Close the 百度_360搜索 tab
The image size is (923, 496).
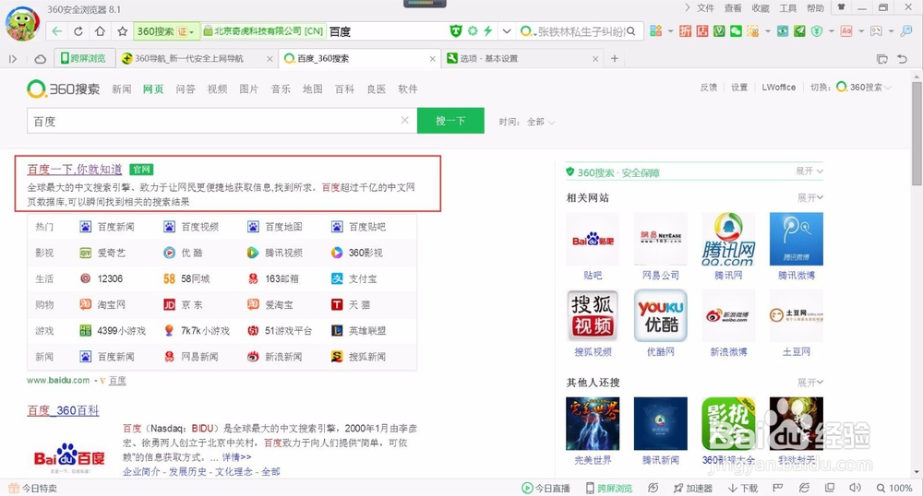tap(433, 59)
